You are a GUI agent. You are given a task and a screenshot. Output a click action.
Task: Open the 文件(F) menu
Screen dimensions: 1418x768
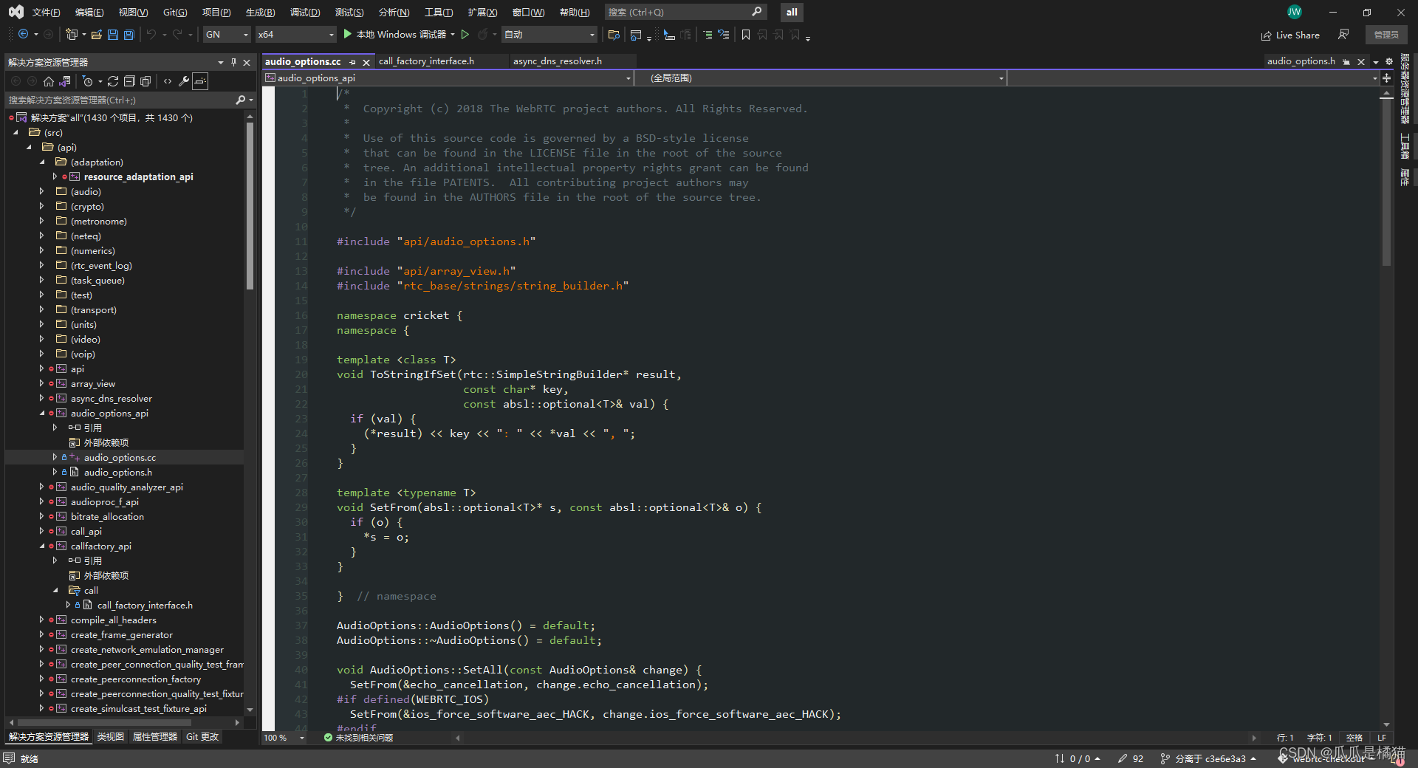[x=46, y=13]
